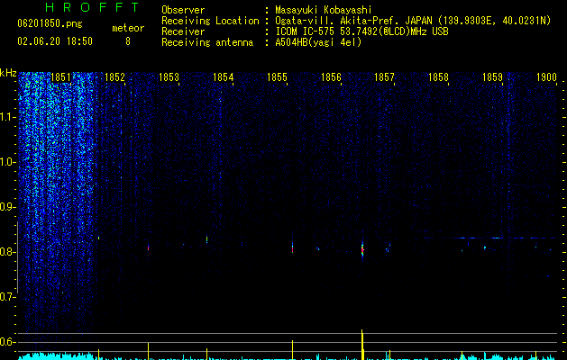
Task: Click the 0.8 kHz axis label
Action: click(x=8, y=252)
